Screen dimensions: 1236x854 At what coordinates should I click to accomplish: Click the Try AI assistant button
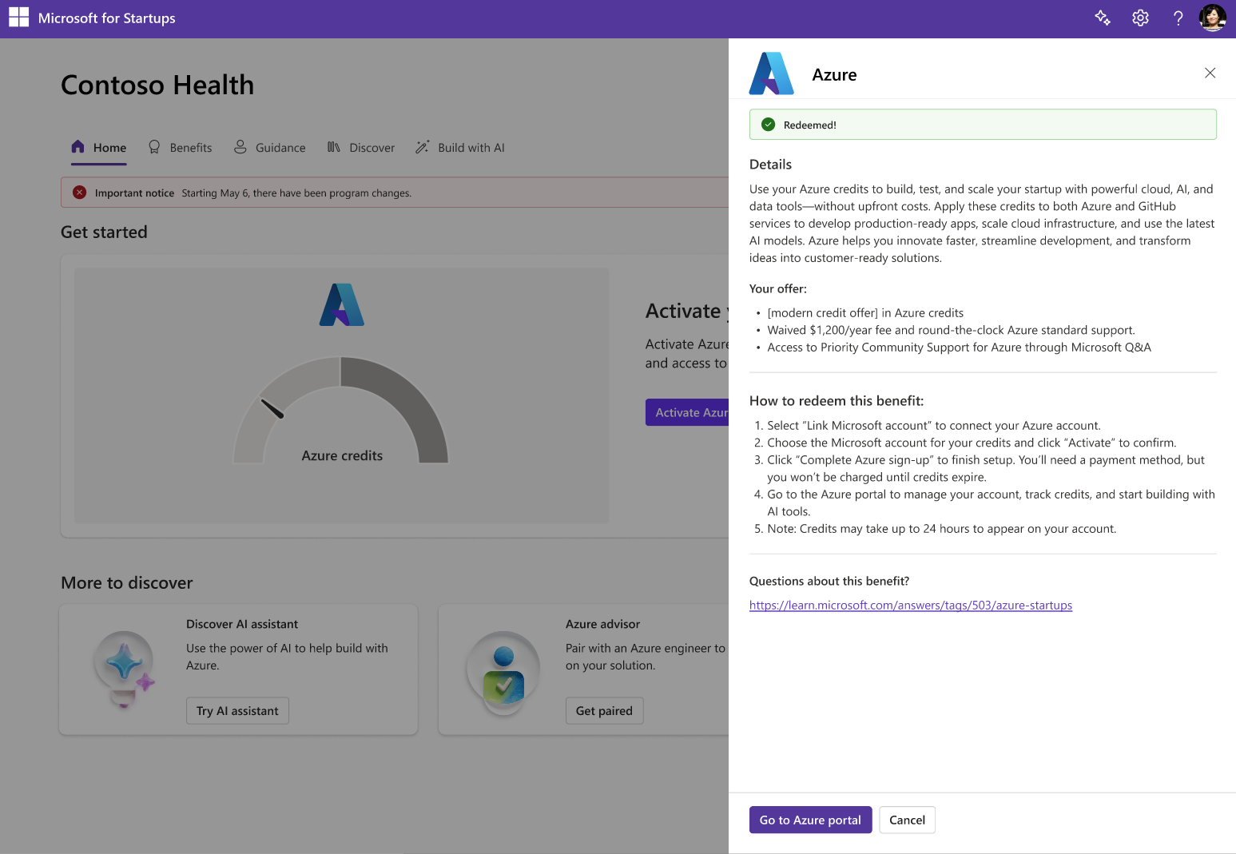pos(237,710)
